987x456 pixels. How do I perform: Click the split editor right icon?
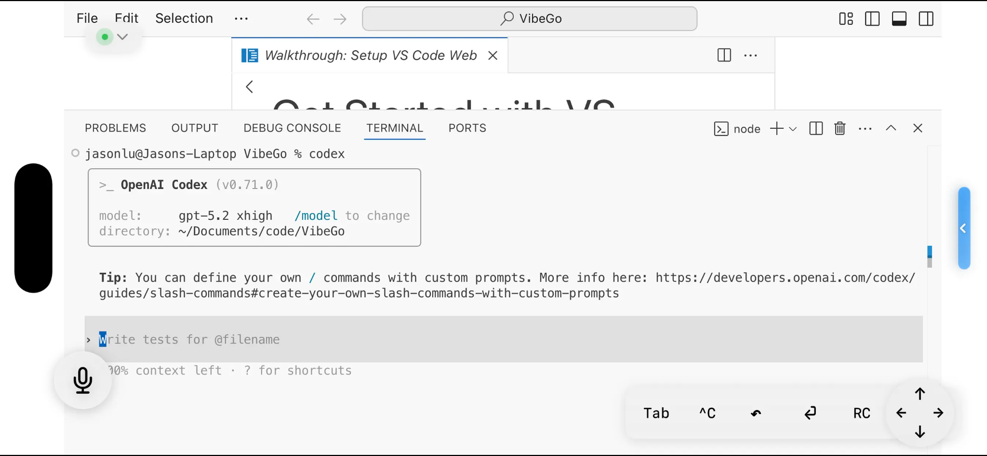click(724, 55)
